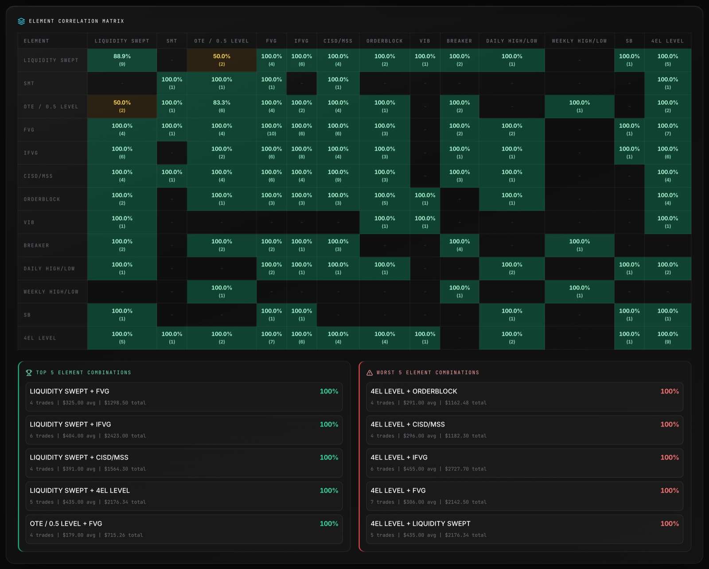Select the CISD/MSS column header
The width and height of the screenshot is (709, 569).
[x=338, y=41]
